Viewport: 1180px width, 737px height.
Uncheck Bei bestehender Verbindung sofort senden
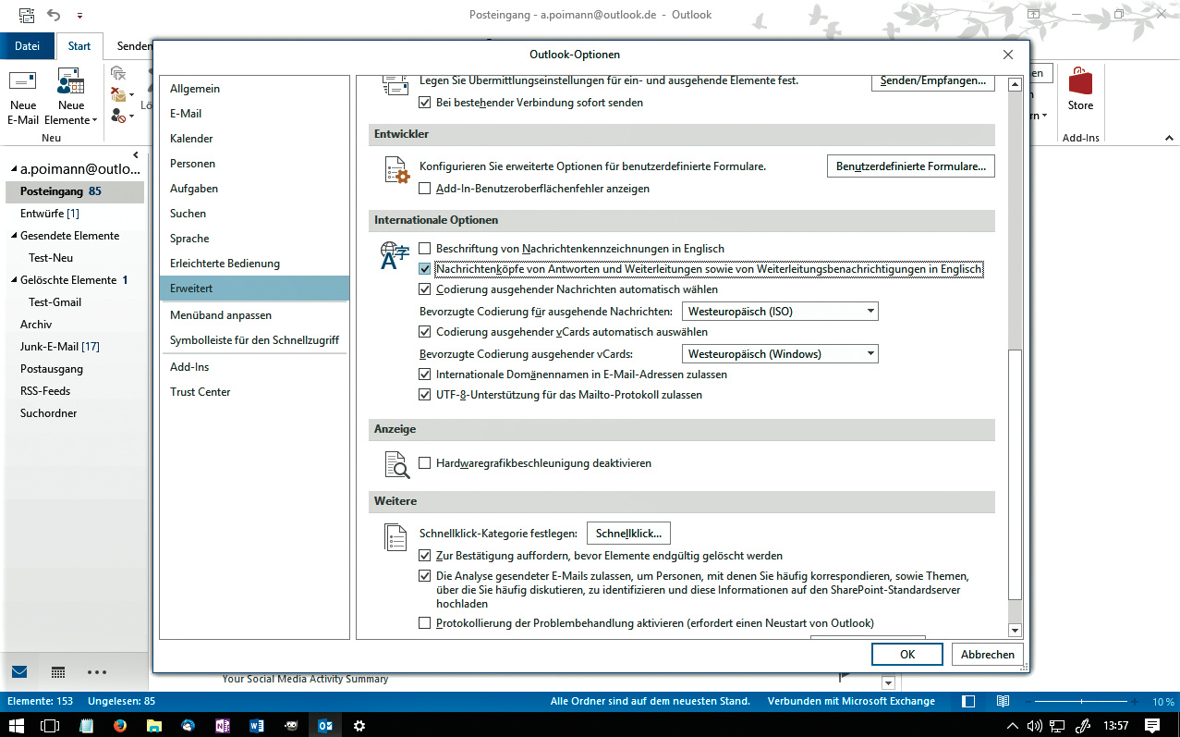[425, 103]
